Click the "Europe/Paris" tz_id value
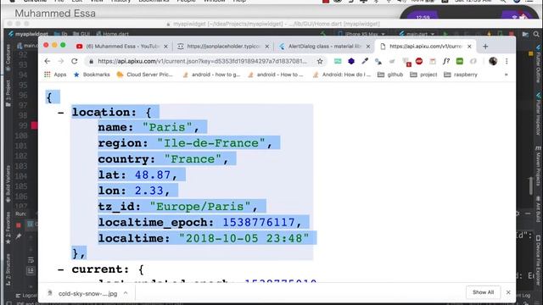The image size is (543, 305). [200, 207]
